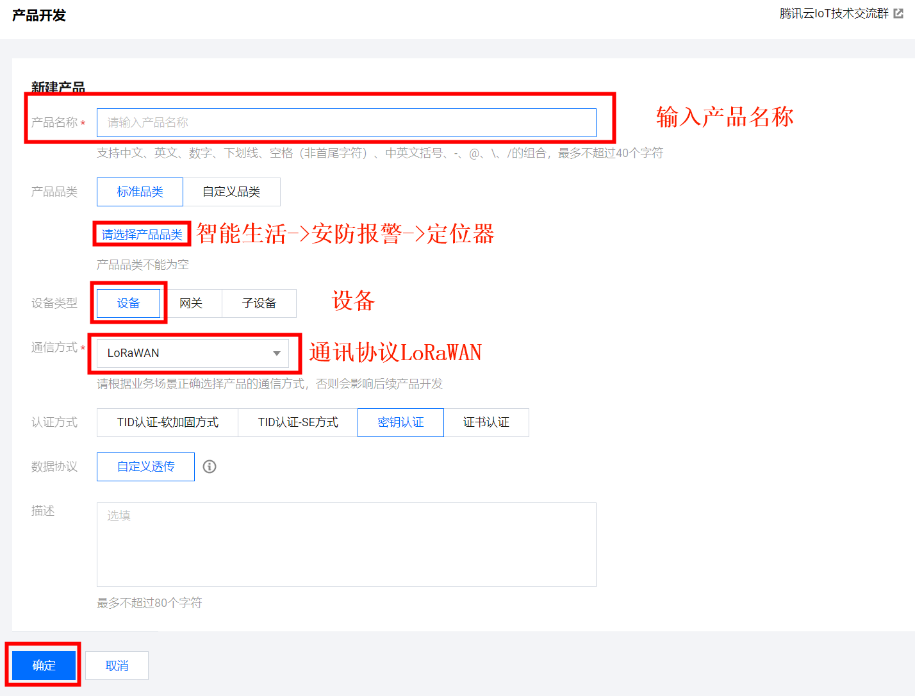This screenshot has height=696, width=915.
Task: Click the 数据协议 field label
Action: click(54, 467)
